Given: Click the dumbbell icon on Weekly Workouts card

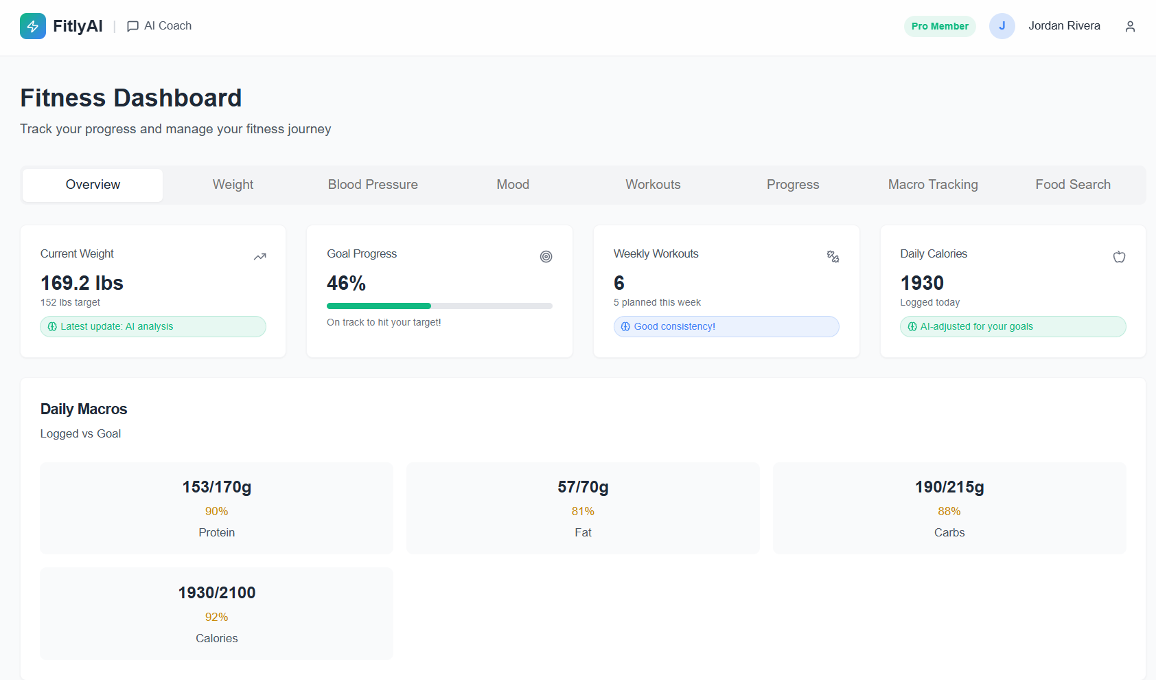Looking at the screenshot, I should click(833, 256).
